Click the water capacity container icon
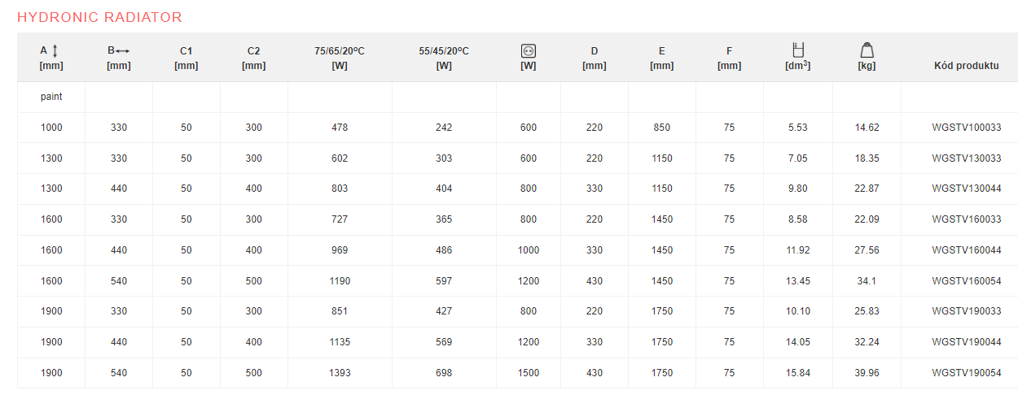This screenshot has width=1018, height=399. (x=798, y=50)
